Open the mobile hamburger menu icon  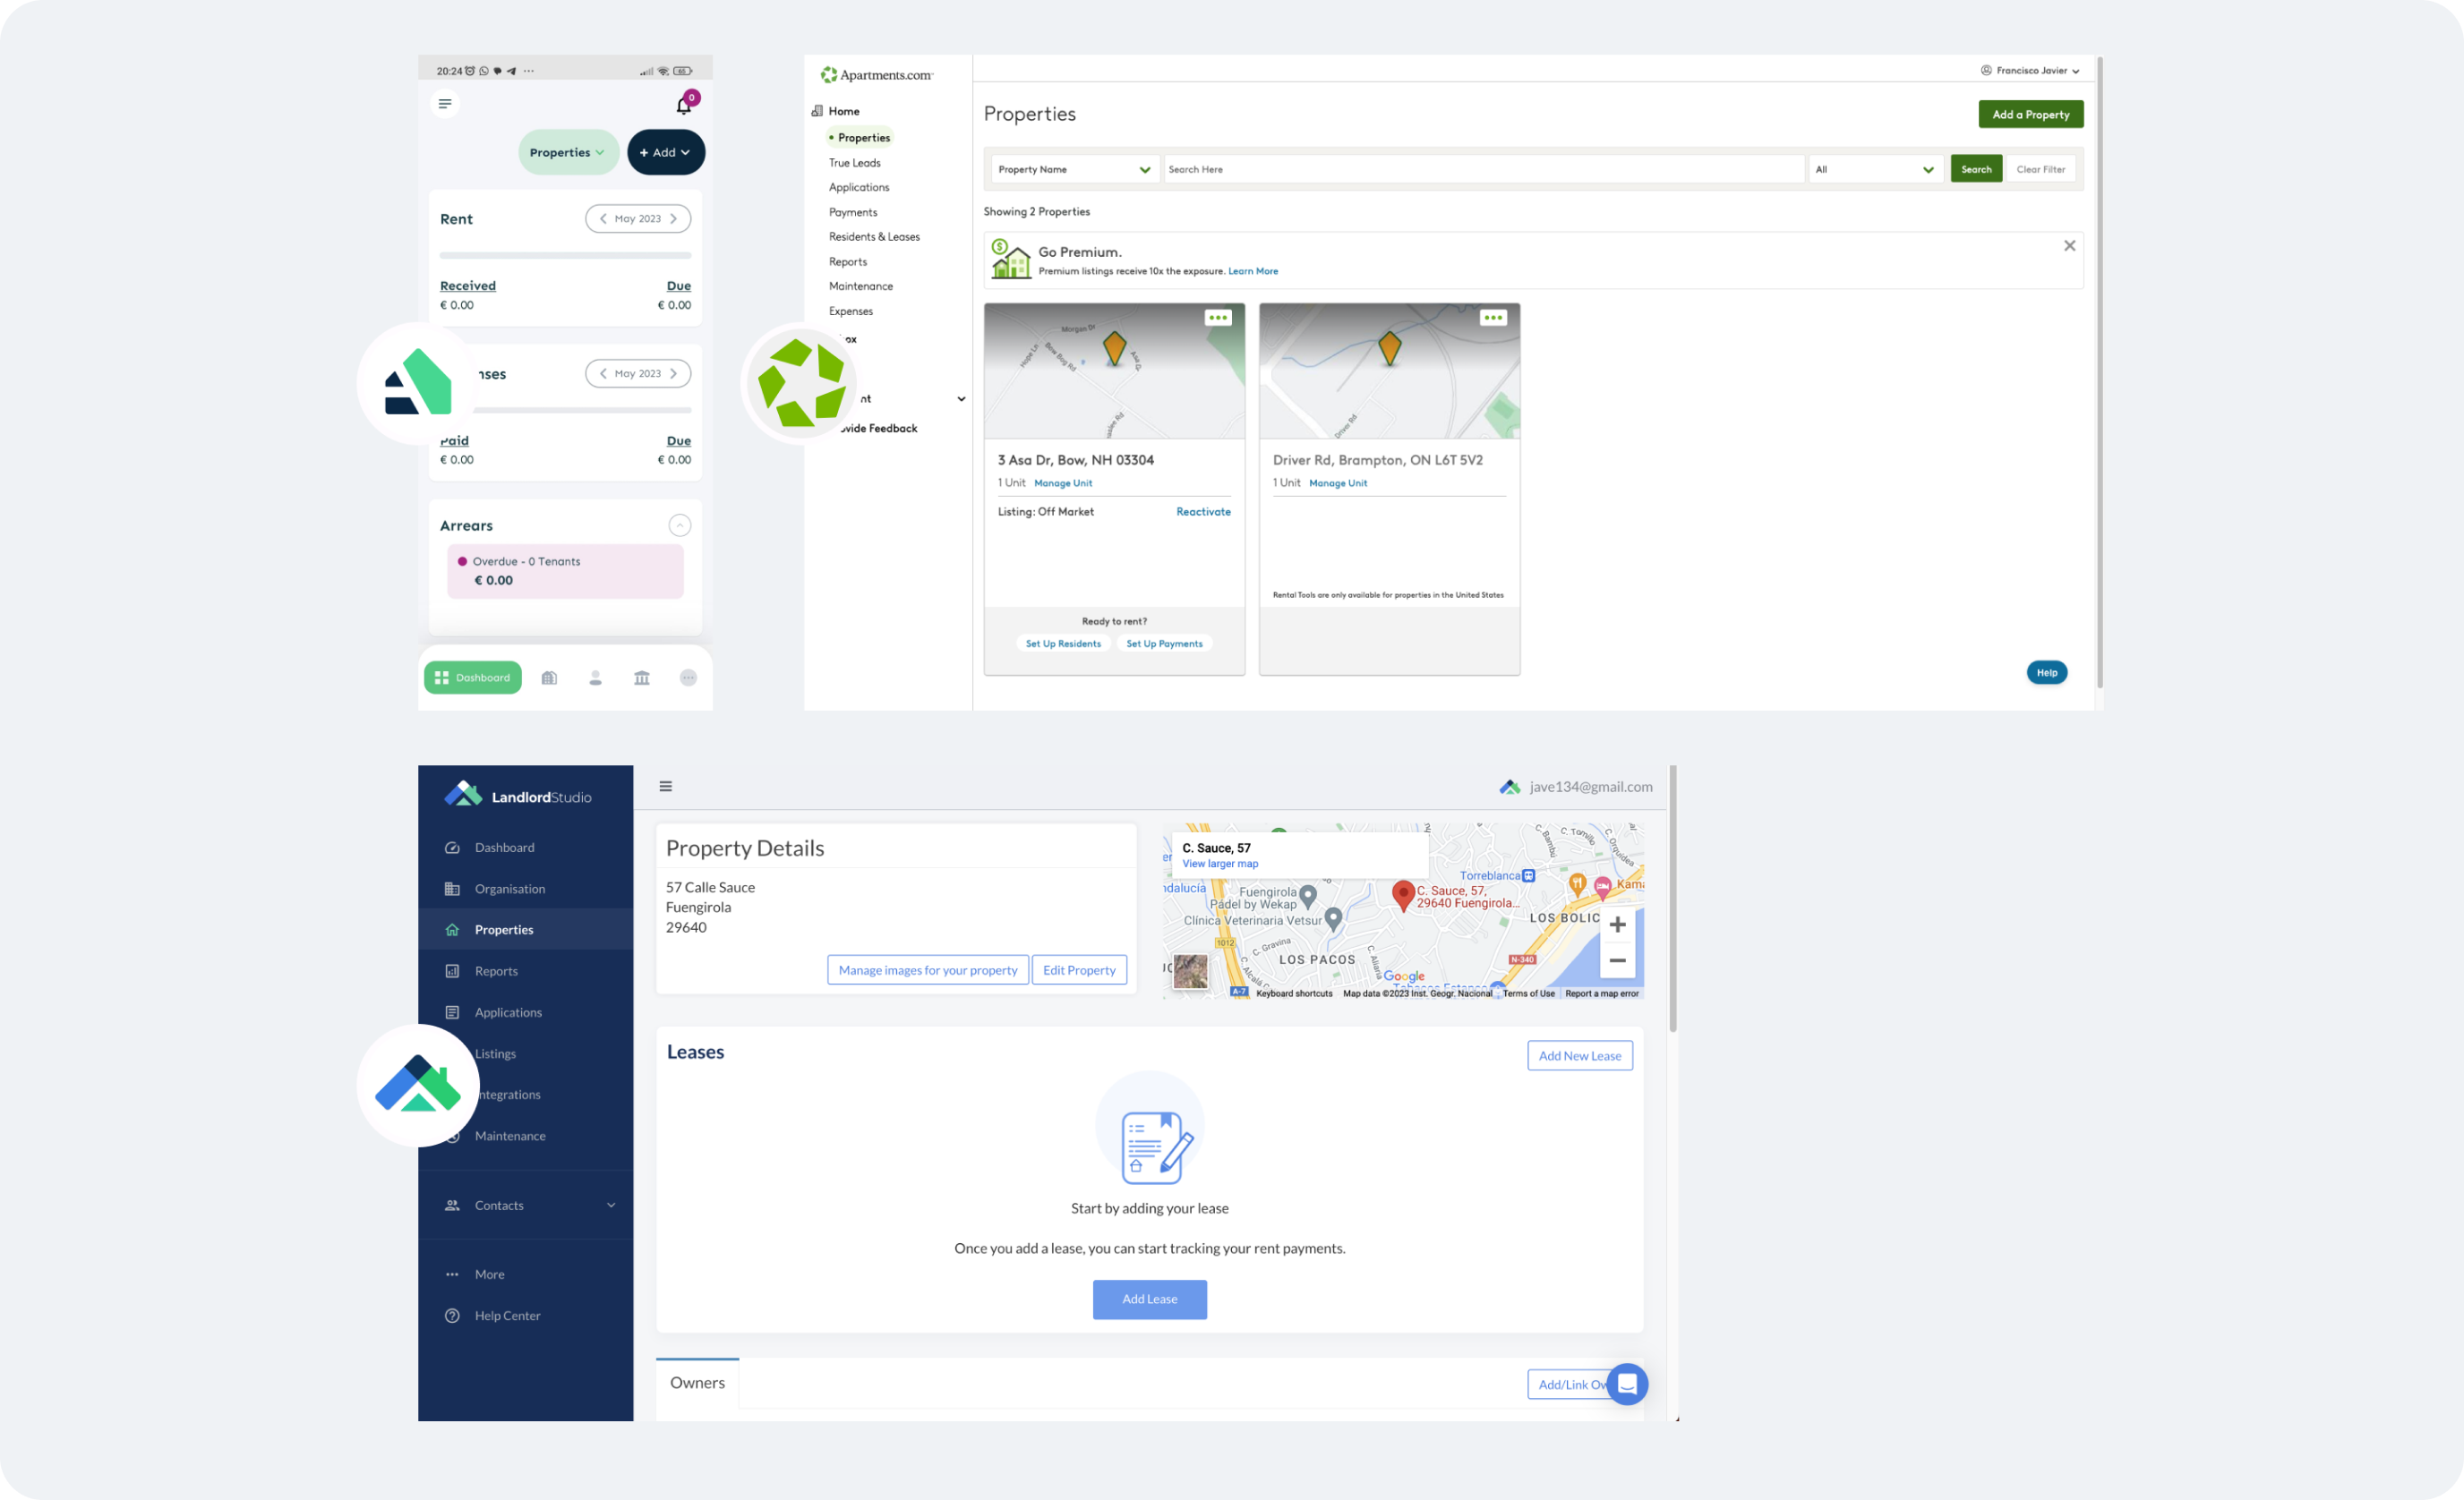click(x=445, y=104)
